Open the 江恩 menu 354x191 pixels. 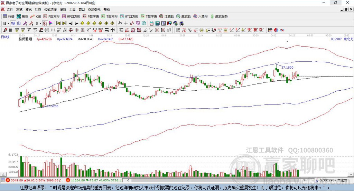(38, 9)
